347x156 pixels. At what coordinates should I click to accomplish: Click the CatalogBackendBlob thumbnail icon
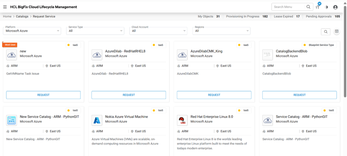point(267,55)
